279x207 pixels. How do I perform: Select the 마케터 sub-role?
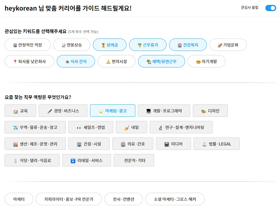coord(19,199)
